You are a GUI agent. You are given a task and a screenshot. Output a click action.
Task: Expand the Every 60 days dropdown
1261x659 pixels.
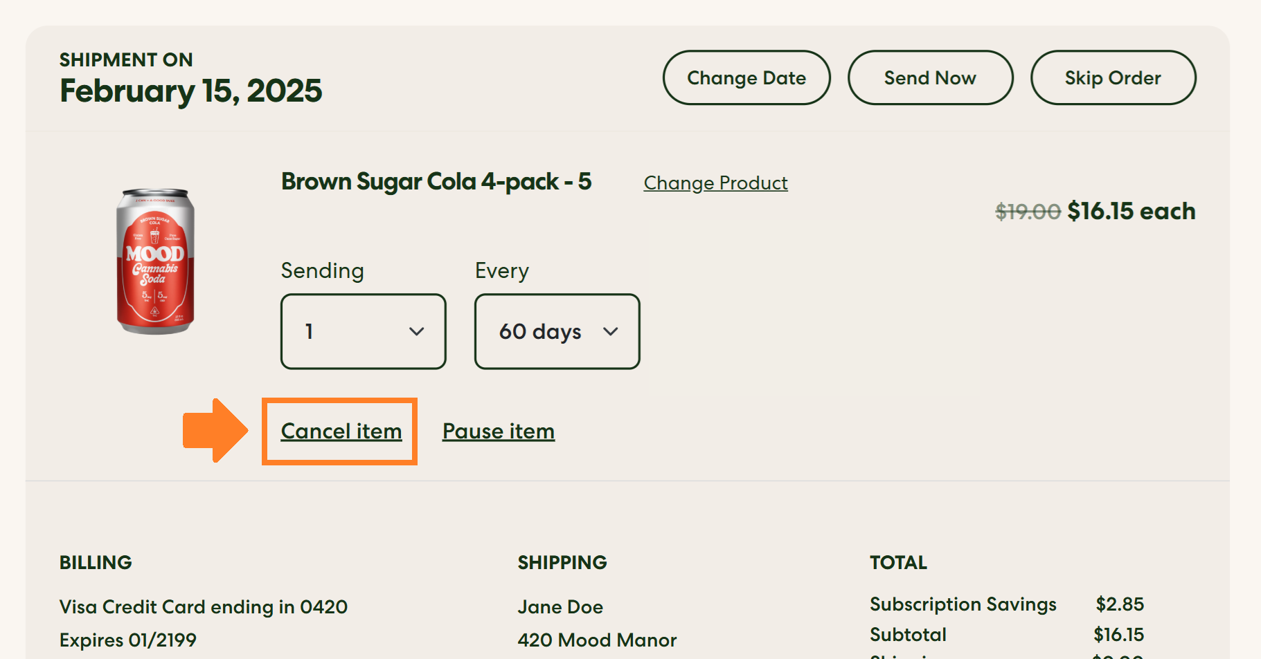(557, 332)
